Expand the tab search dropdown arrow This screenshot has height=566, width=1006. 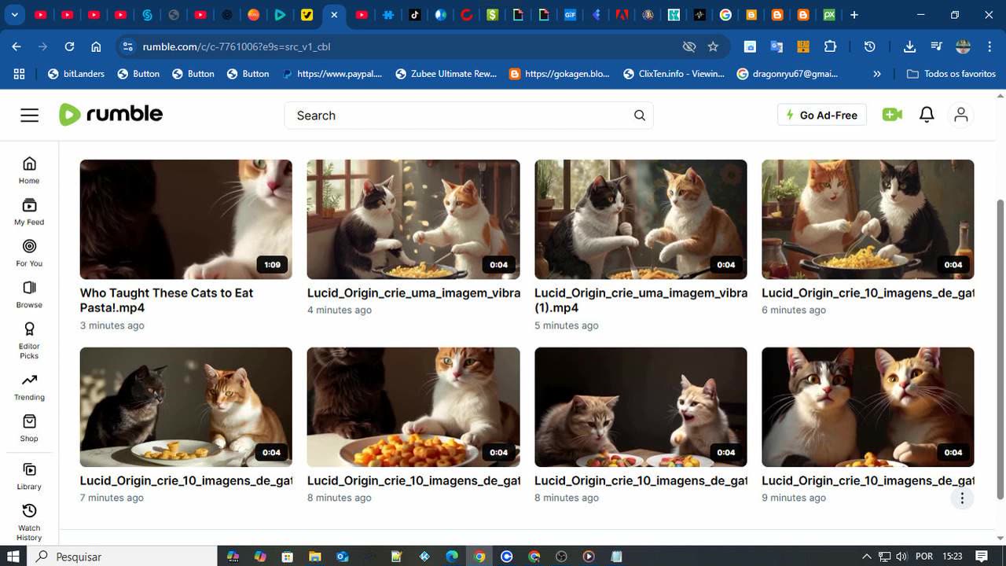pos(15,15)
